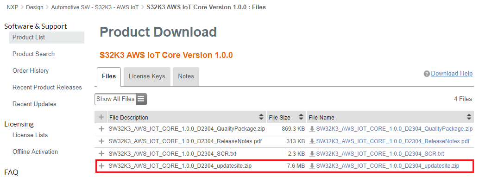The image size is (479, 177).
Task: Click the FAQ section heading
Action: coord(11,172)
